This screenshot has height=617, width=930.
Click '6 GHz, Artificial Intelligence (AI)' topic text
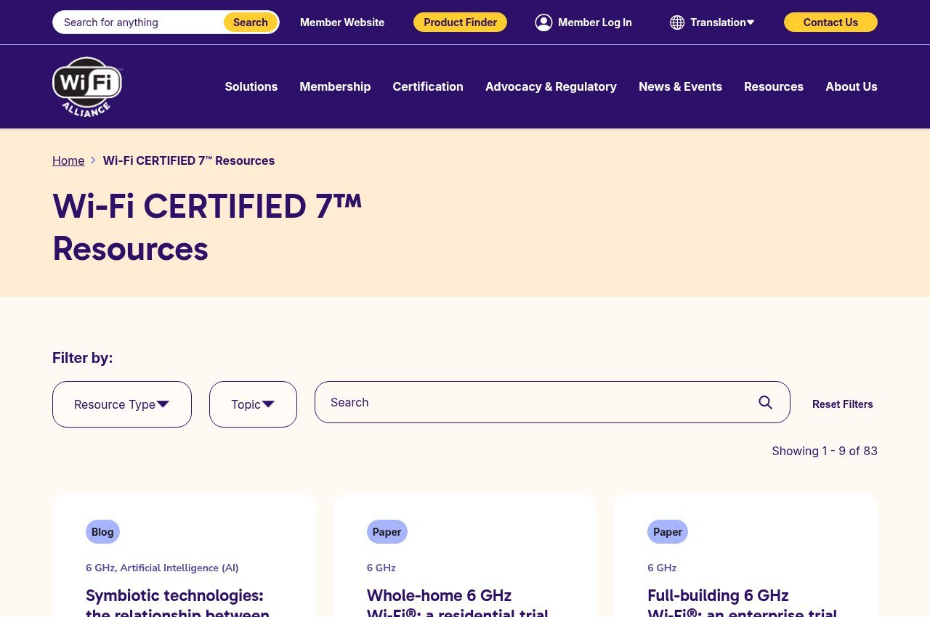pyautogui.click(x=162, y=568)
